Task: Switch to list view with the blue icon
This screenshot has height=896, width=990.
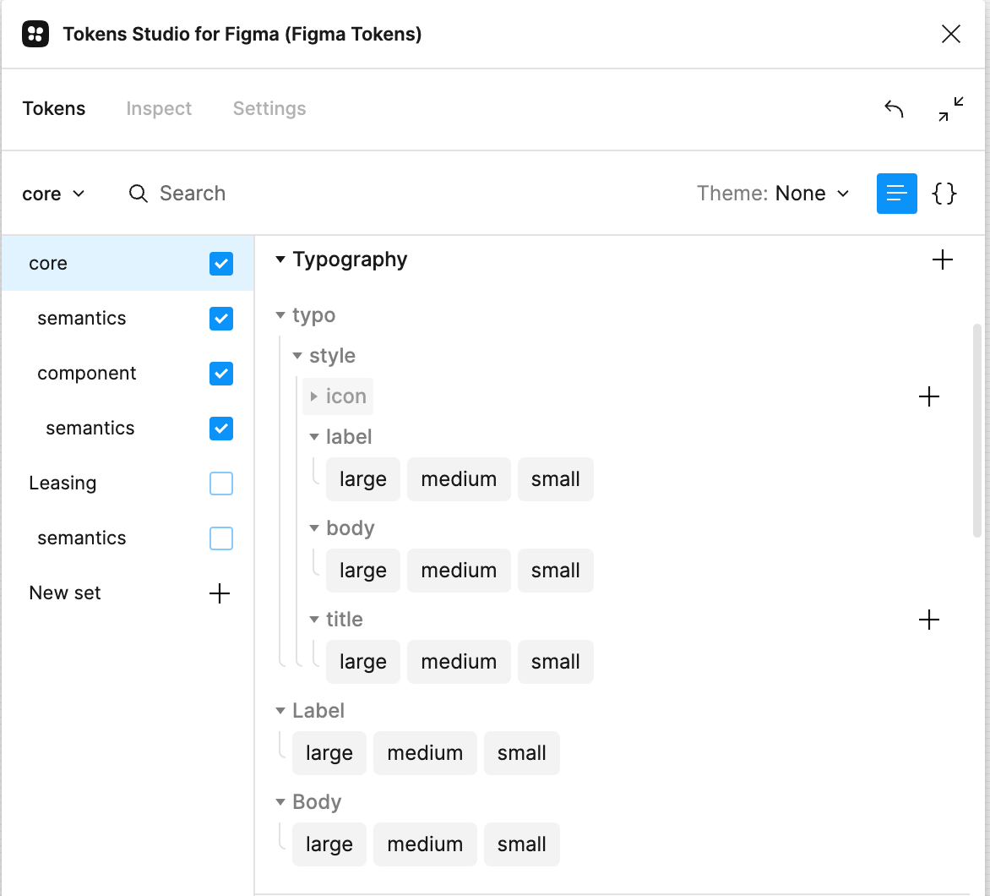Action: tap(896, 194)
